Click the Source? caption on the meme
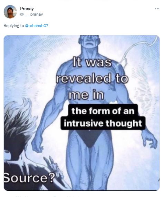Viewport: 164px width, 197px height. point(29,178)
